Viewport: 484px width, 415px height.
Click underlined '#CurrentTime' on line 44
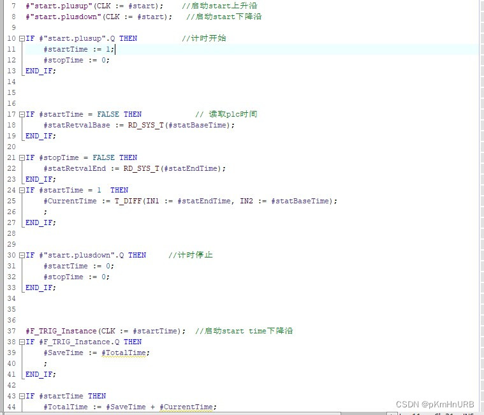186,407
